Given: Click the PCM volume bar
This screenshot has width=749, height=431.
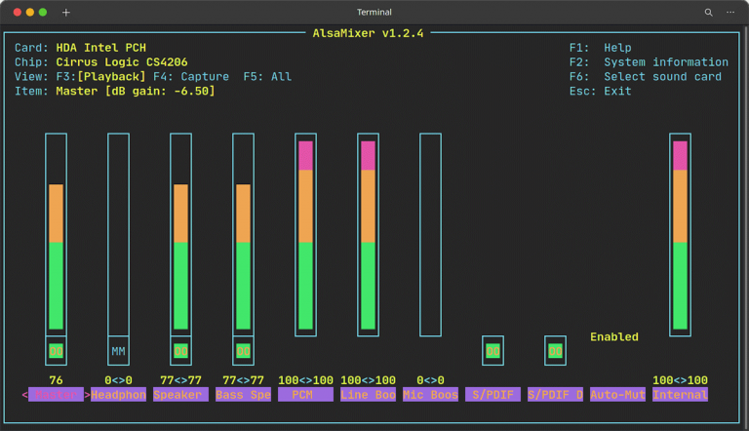Looking at the screenshot, I should click(x=305, y=235).
